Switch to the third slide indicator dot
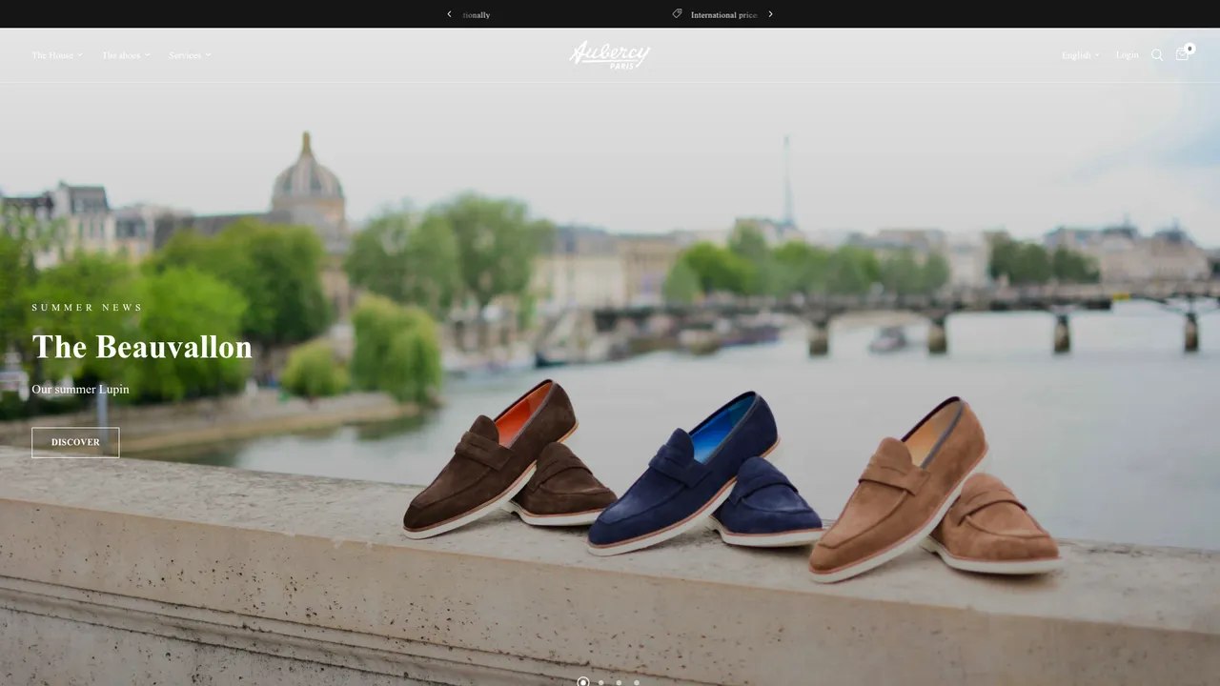The height and width of the screenshot is (686, 1220). coord(619,682)
